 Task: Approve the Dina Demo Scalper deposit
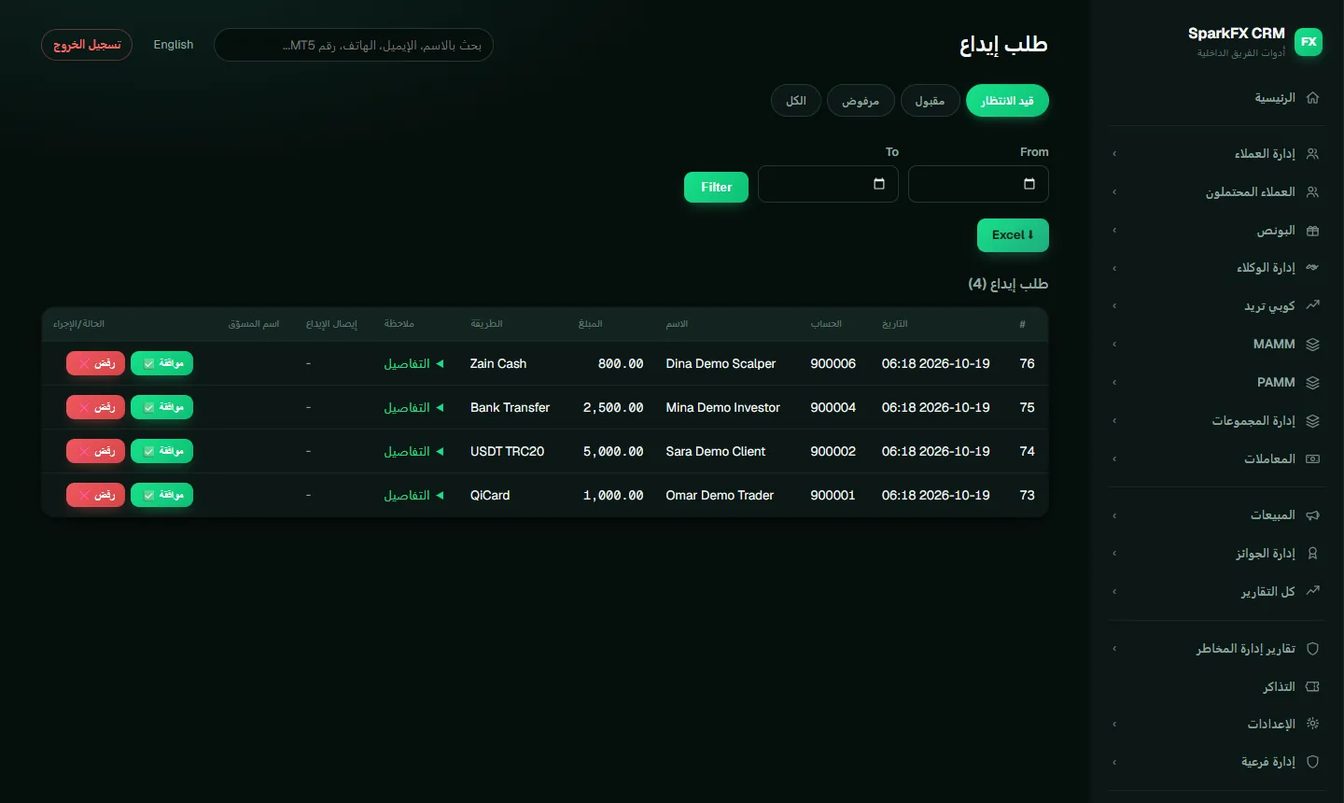click(x=161, y=363)
